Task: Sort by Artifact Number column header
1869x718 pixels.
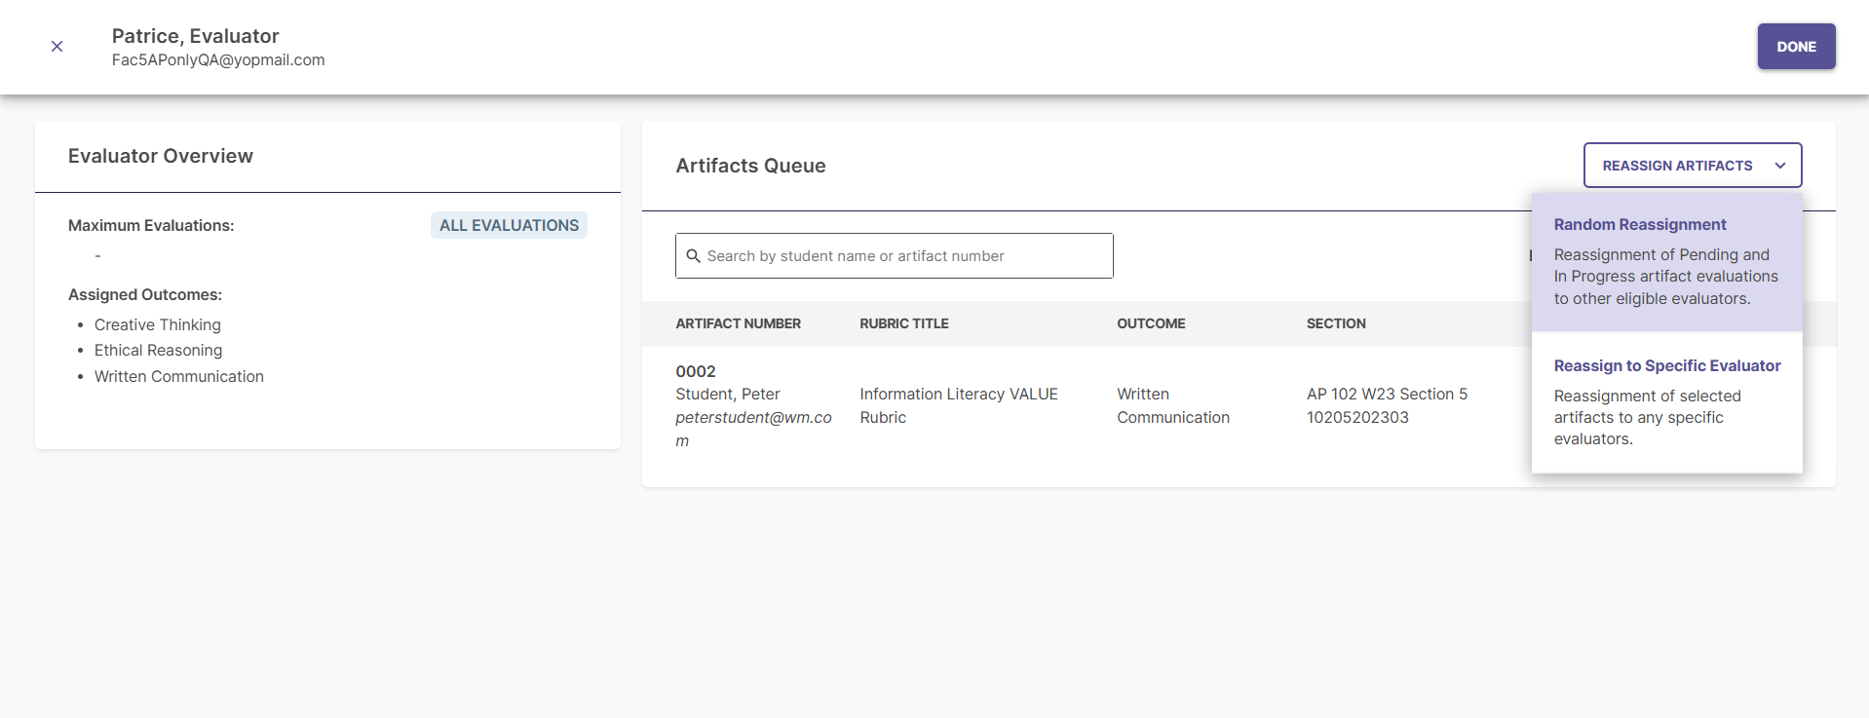Action: click(x=738, y=323)
